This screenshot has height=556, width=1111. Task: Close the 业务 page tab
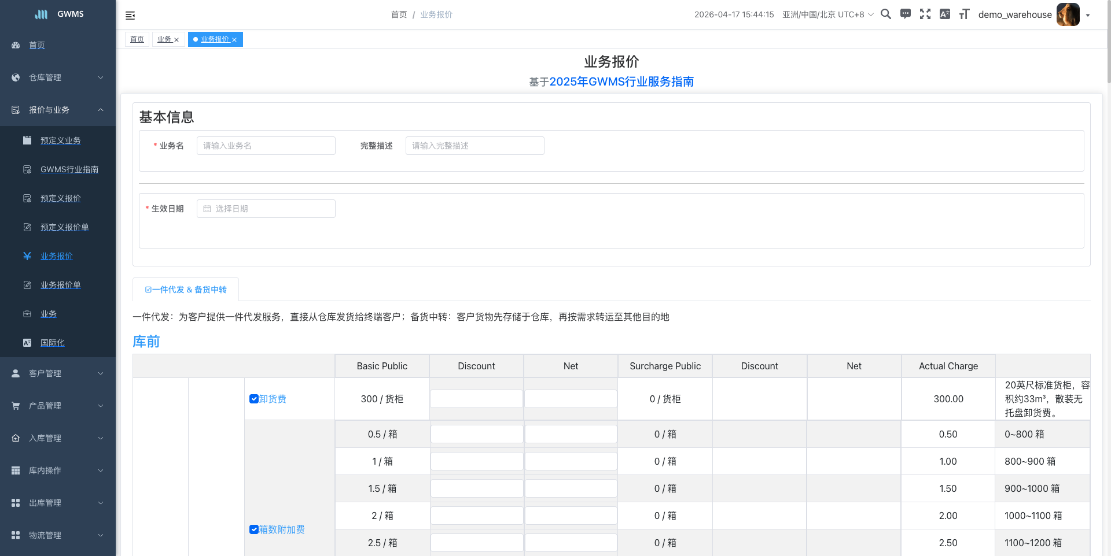tap(176, 40)
